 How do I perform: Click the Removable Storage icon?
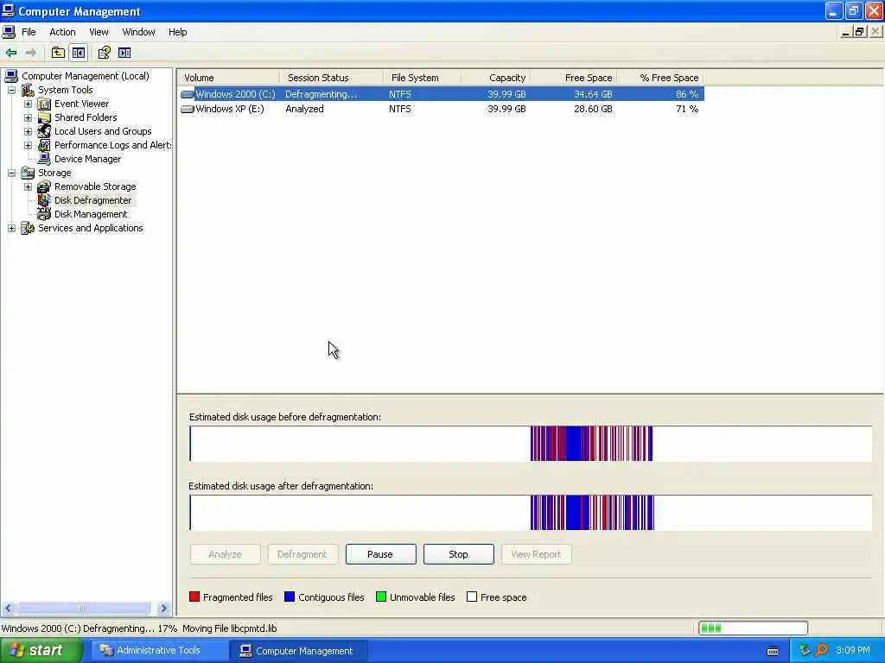[44, 186]
